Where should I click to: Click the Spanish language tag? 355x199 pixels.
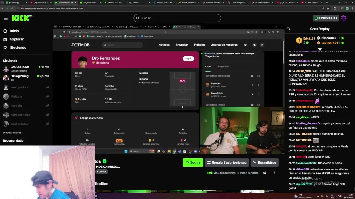(x=102, y=172)
